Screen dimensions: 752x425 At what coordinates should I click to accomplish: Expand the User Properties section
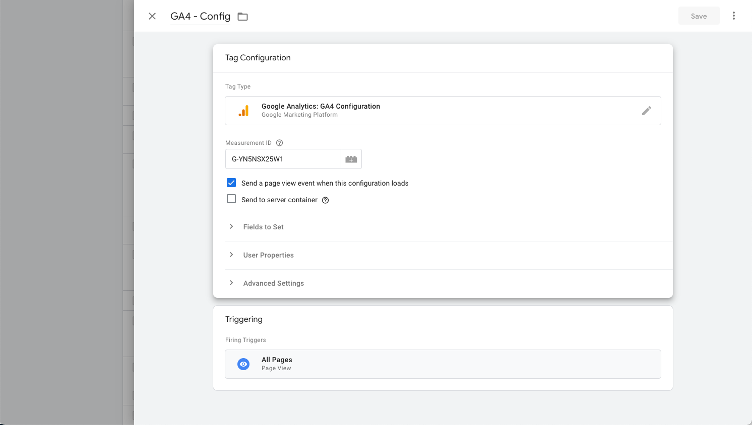pos(268,255)
